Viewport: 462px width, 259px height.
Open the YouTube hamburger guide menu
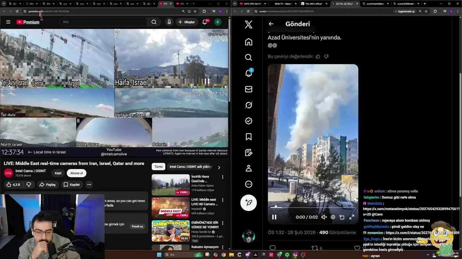pyautogui.click(x=8, y=22)
